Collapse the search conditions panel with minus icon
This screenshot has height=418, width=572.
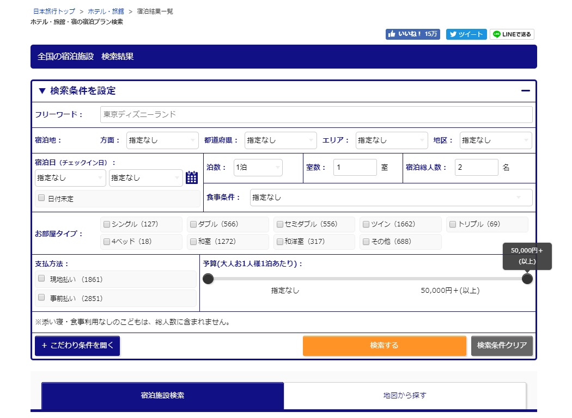tap(525, 91)
